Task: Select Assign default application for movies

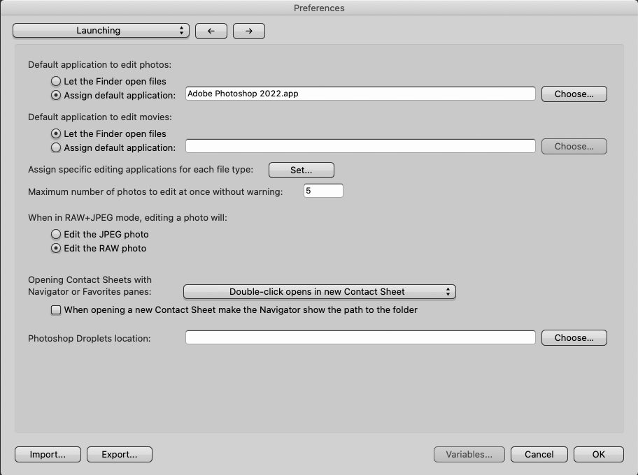Action: (56, 147)
